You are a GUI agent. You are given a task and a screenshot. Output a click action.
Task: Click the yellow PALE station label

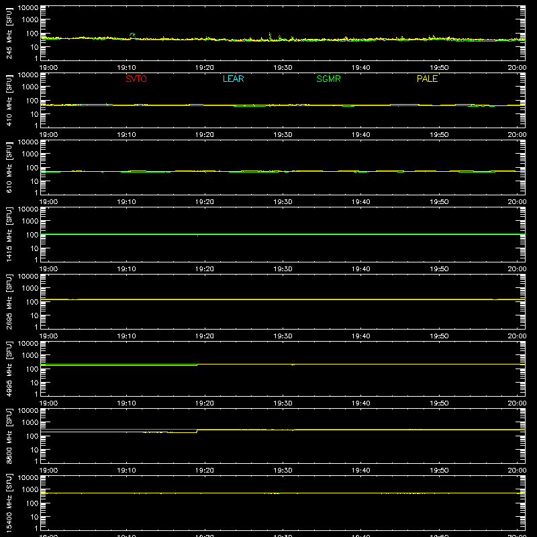point(427,79)
